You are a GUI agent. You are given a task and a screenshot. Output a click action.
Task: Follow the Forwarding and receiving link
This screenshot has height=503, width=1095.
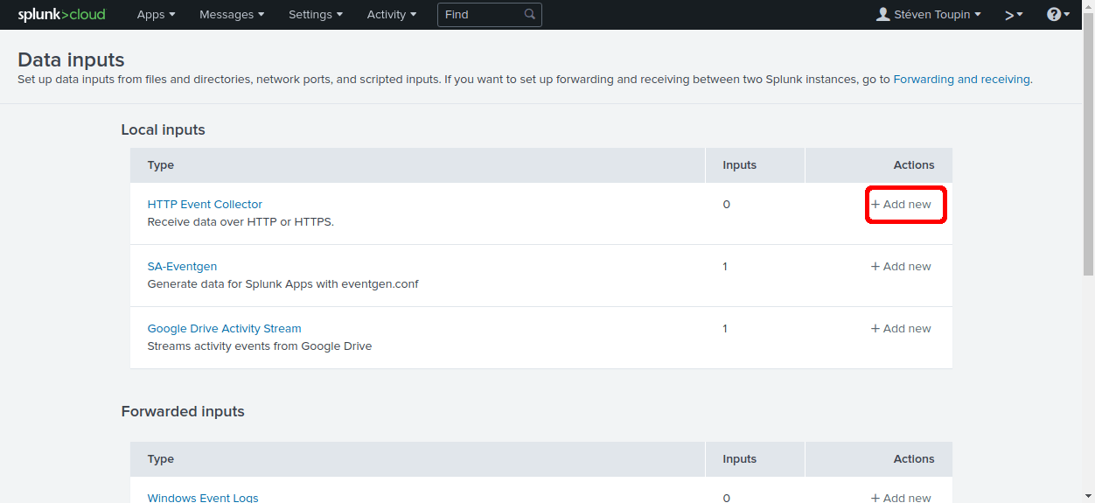click(961, 79)
